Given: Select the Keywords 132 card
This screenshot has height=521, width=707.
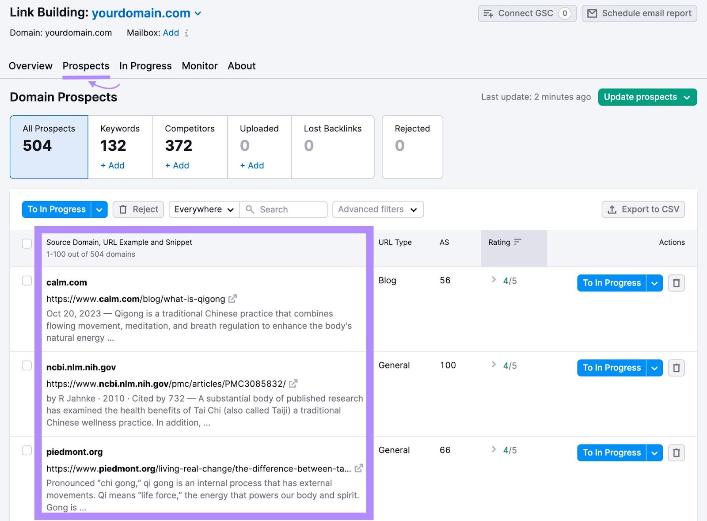Looking at the screenshot, I should point(120,147).
